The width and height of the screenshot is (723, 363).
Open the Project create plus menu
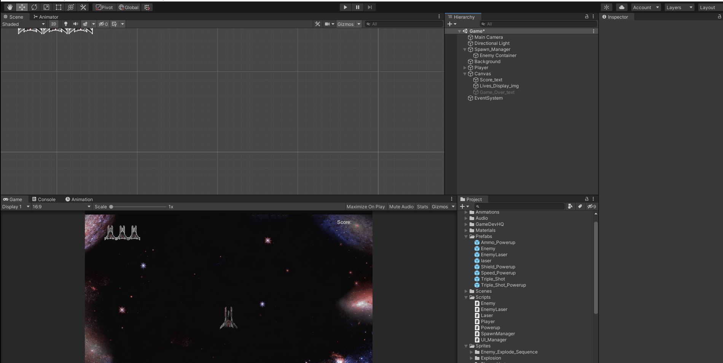464,206
